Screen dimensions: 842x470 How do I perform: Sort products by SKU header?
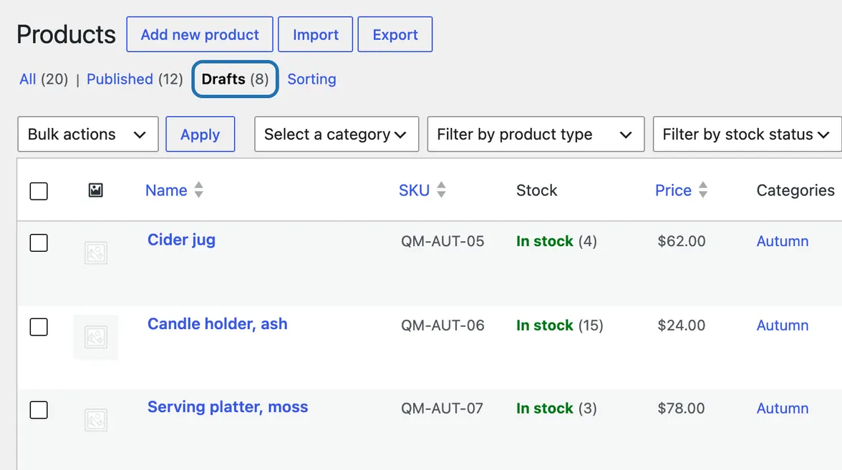414,190
